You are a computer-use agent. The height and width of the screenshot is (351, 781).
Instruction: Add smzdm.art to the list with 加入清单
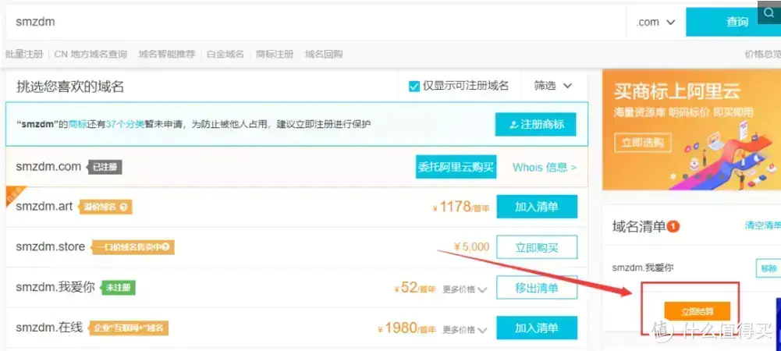click(x=537, y=207)
